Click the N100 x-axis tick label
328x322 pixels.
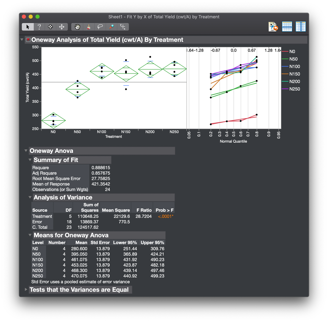point(101,132)
